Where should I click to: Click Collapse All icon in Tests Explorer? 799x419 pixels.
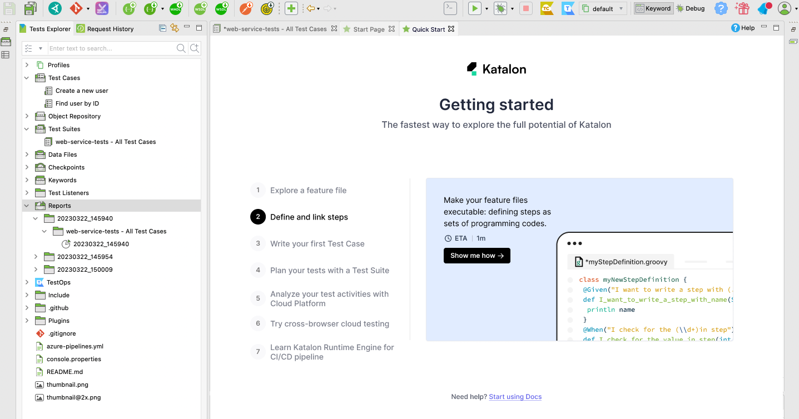point(162,28)
